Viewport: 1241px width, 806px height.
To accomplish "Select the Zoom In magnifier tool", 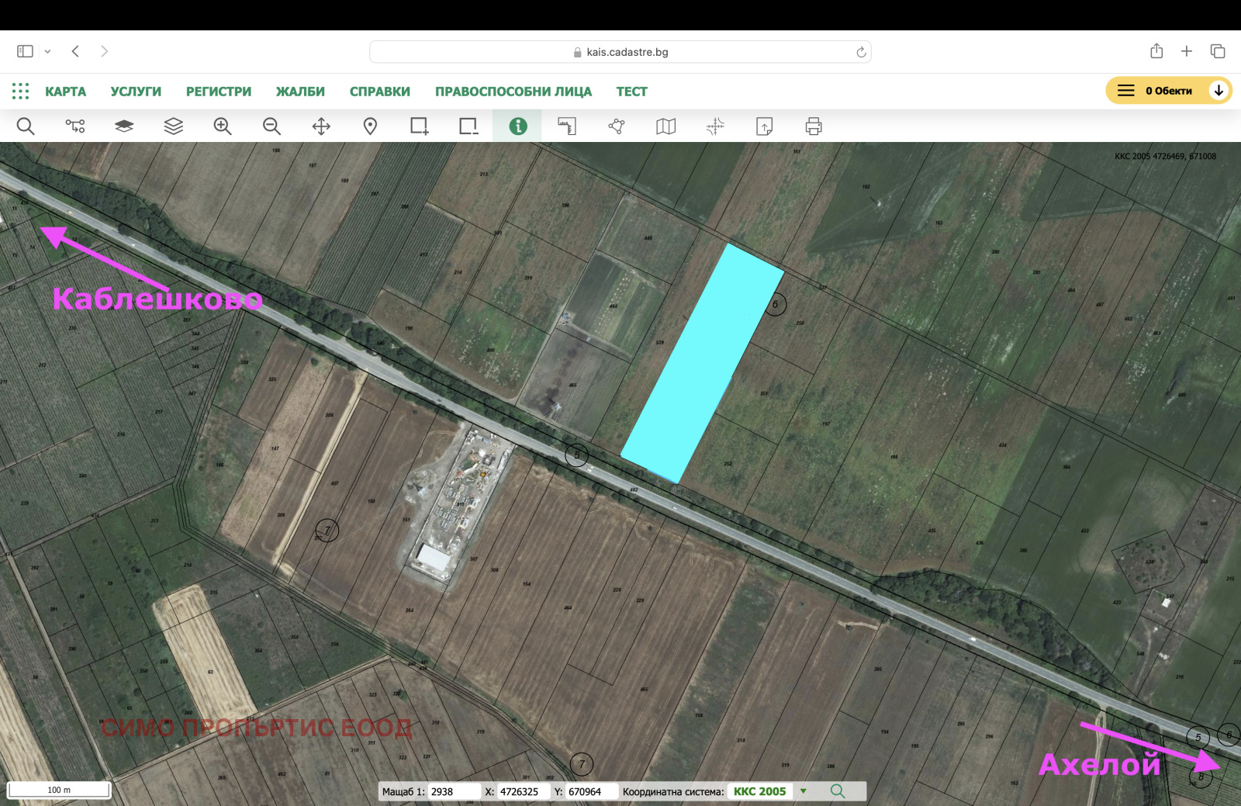I will pos(223,126).
